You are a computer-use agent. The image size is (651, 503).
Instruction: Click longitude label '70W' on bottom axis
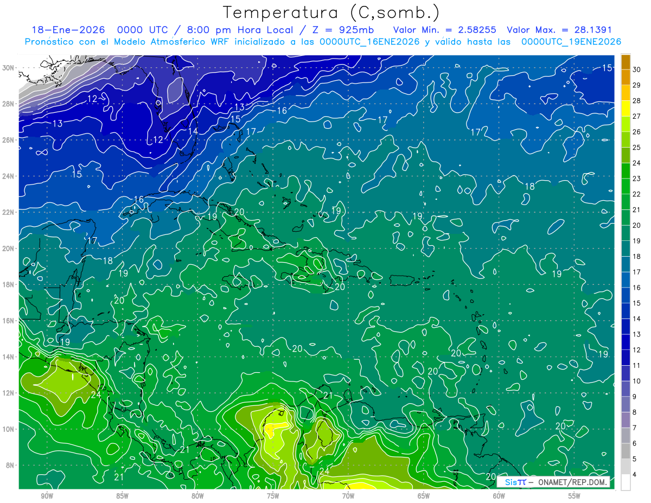(348, 496)
